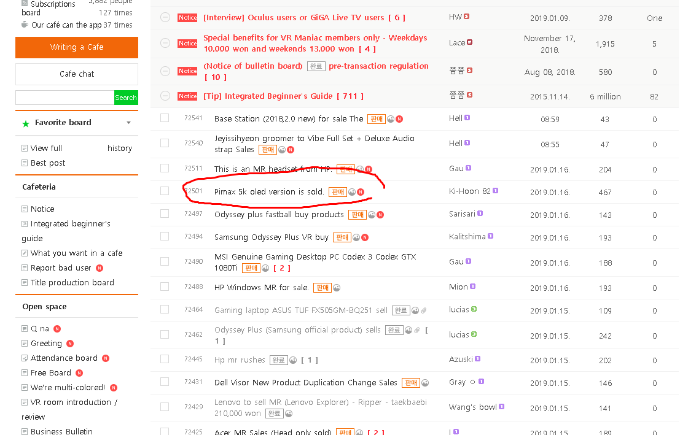Click the green star beside Favorite board

[x=26, y=123]
